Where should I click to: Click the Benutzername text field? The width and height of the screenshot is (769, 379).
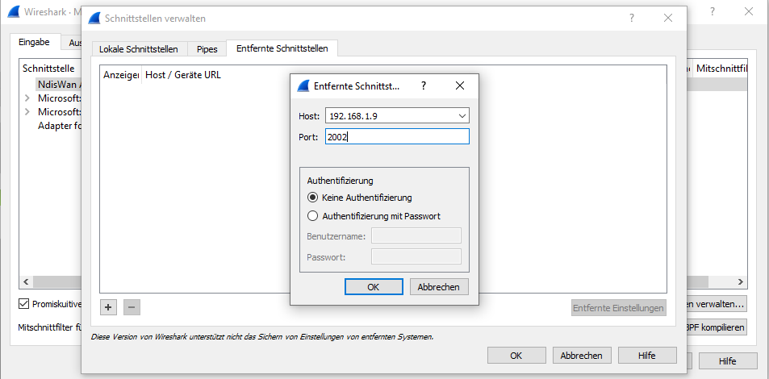tap(416, 235)
